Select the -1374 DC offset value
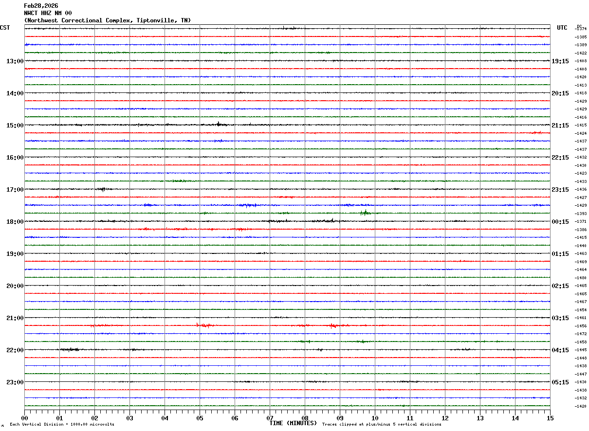Viewport: 589px width, 431px height. coord(581,29)
